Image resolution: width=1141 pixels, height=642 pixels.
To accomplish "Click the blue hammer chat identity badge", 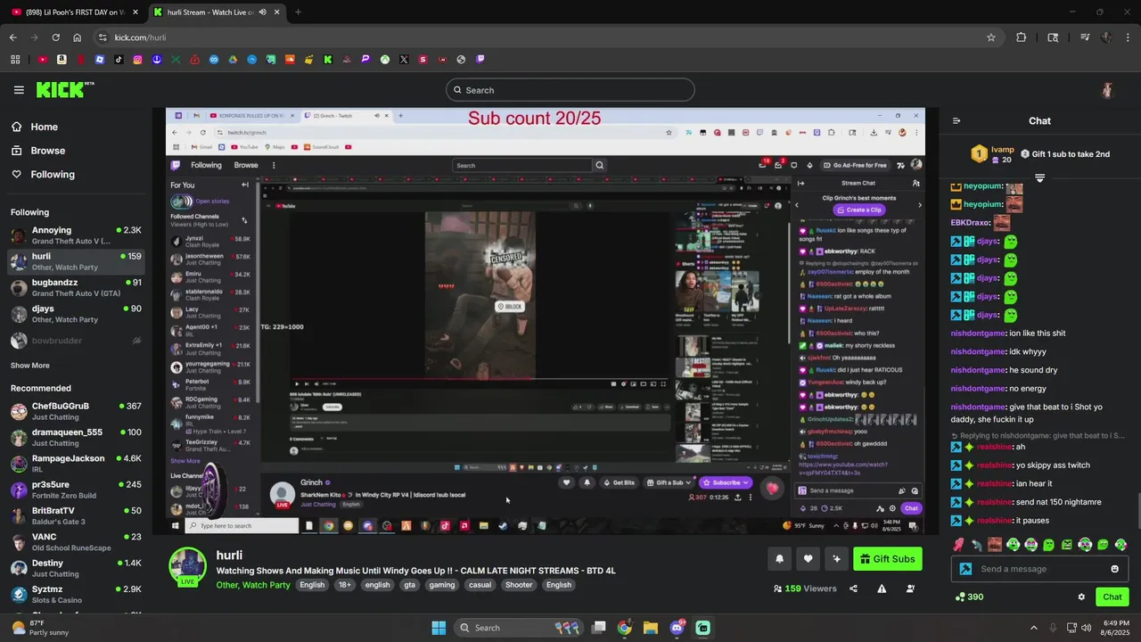I will pos(965,569).
